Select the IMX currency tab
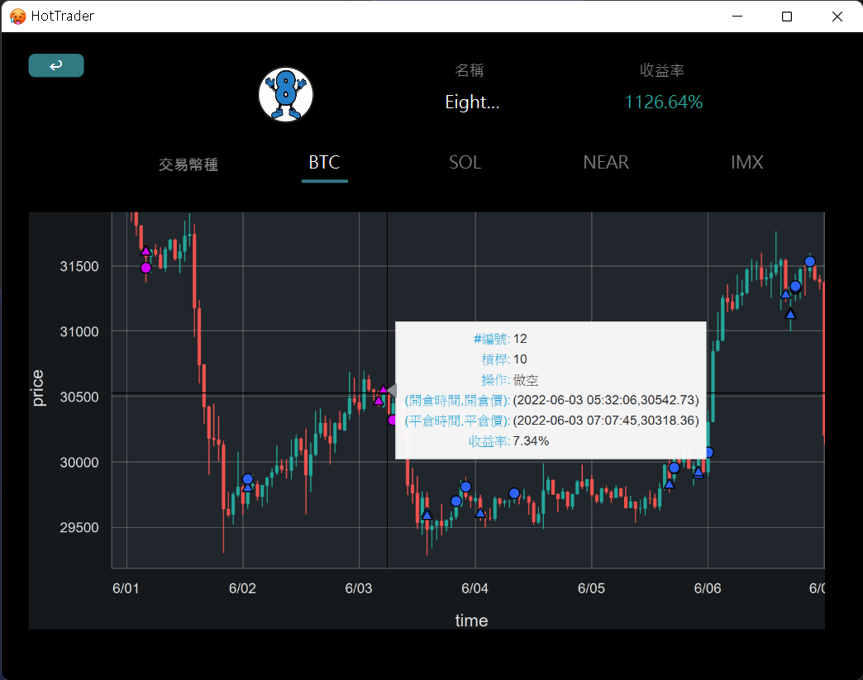 tap(746, 163)
